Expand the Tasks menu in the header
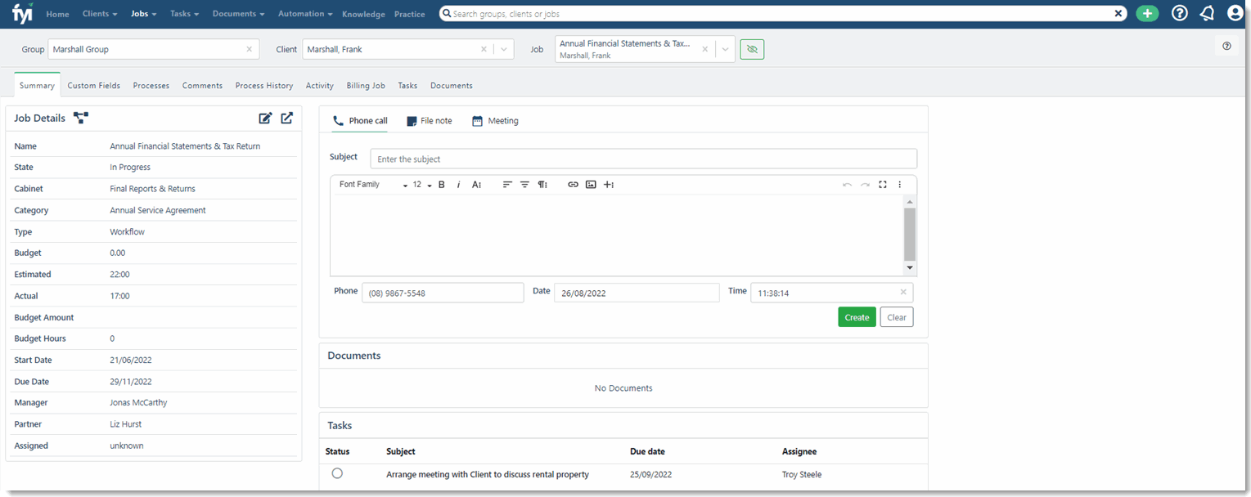This screenshot has height=497, width=1251. [184, 14]
